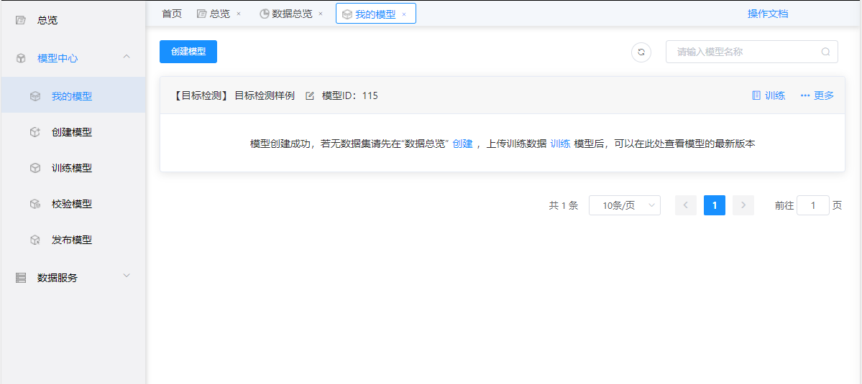Click the icon in the 总览 tab
The image size is (862, 384).
[202, 14]
